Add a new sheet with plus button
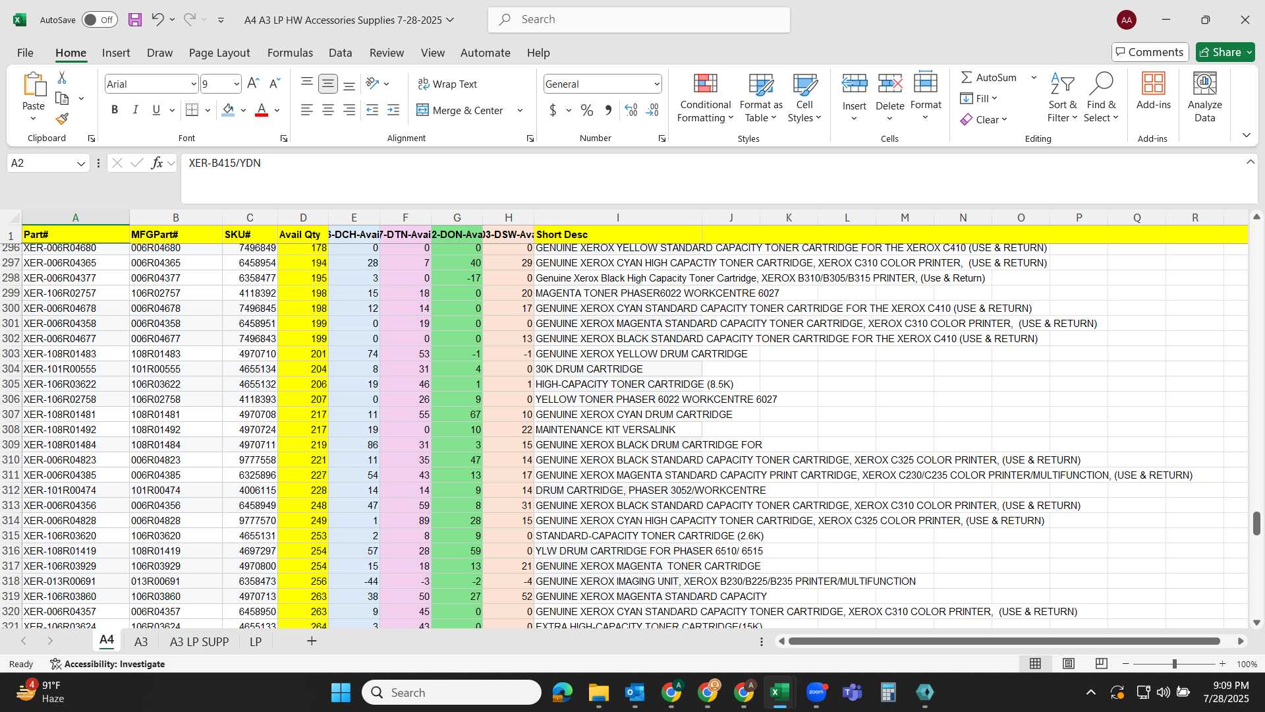The height and width of the screenshot is (712, 1265). [x=312, y=641]
